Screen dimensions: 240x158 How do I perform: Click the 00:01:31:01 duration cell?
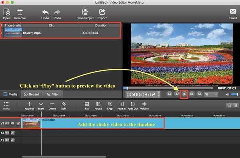coord(90,33)
